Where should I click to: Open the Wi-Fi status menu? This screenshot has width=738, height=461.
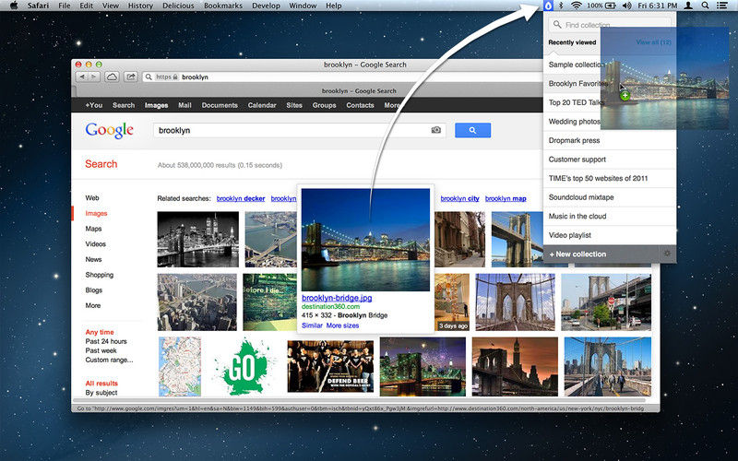[x=576, y=6]
